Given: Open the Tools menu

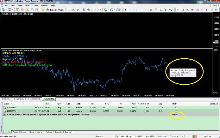Looking at the screenshot, I should tap(36, 6).
